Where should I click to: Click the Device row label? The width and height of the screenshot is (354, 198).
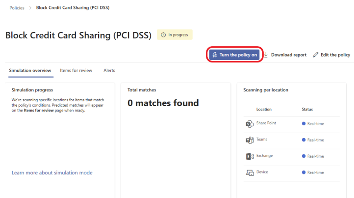point(262,172)
